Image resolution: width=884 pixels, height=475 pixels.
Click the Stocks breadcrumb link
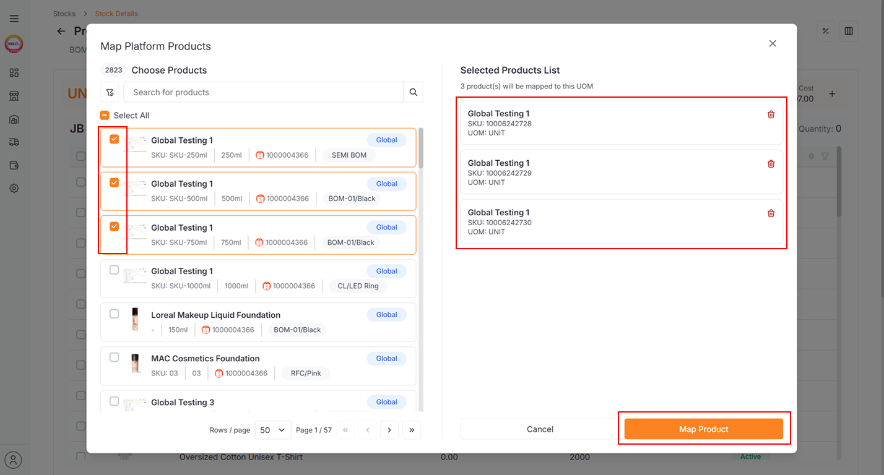[x=64, y=14]
